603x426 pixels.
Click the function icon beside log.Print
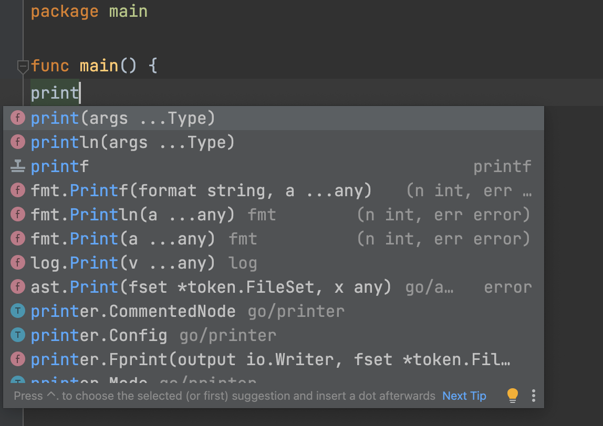[x=18, y=263]
